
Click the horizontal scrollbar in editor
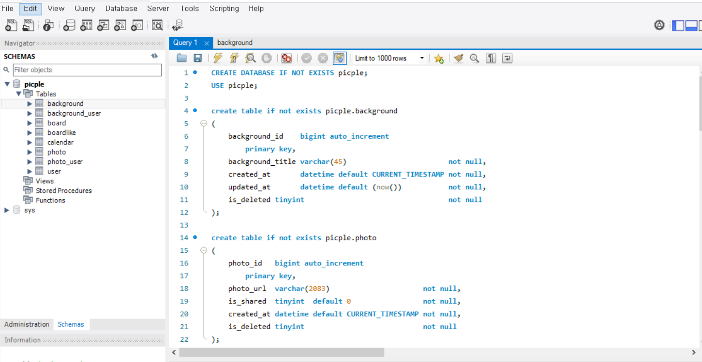point(282,352)
